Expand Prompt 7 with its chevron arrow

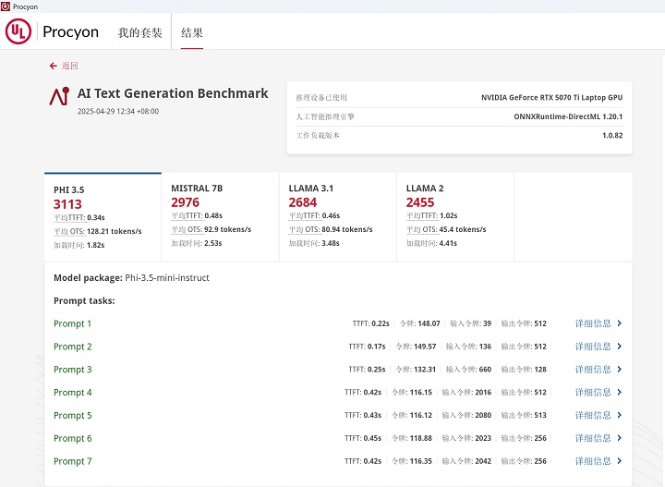pyautogui.click(x=619, y=461)
